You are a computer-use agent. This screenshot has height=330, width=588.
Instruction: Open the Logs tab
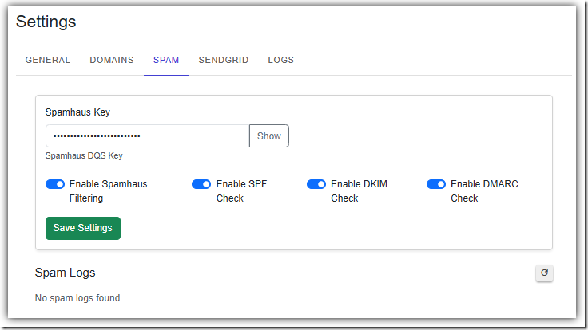[x=281, y=60]
